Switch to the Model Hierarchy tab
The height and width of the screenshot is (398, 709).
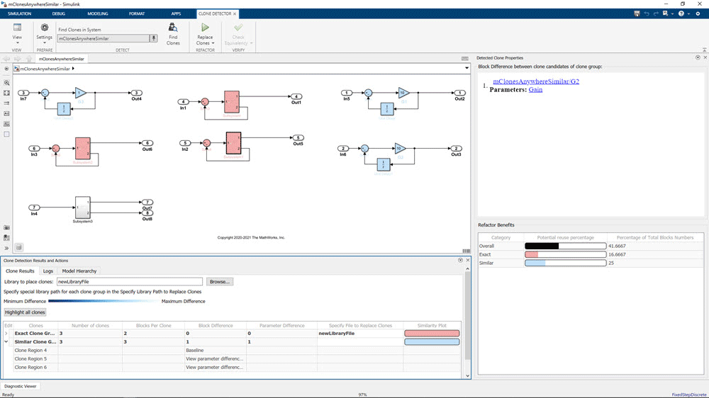point(79,271)
